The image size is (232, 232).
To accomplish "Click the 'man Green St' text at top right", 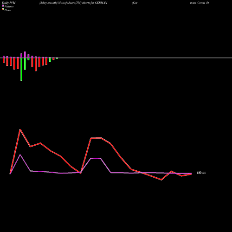I will [x=200, y=3].
